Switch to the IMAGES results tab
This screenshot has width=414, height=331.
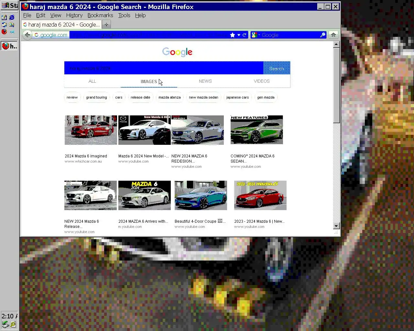pos(149,81)
